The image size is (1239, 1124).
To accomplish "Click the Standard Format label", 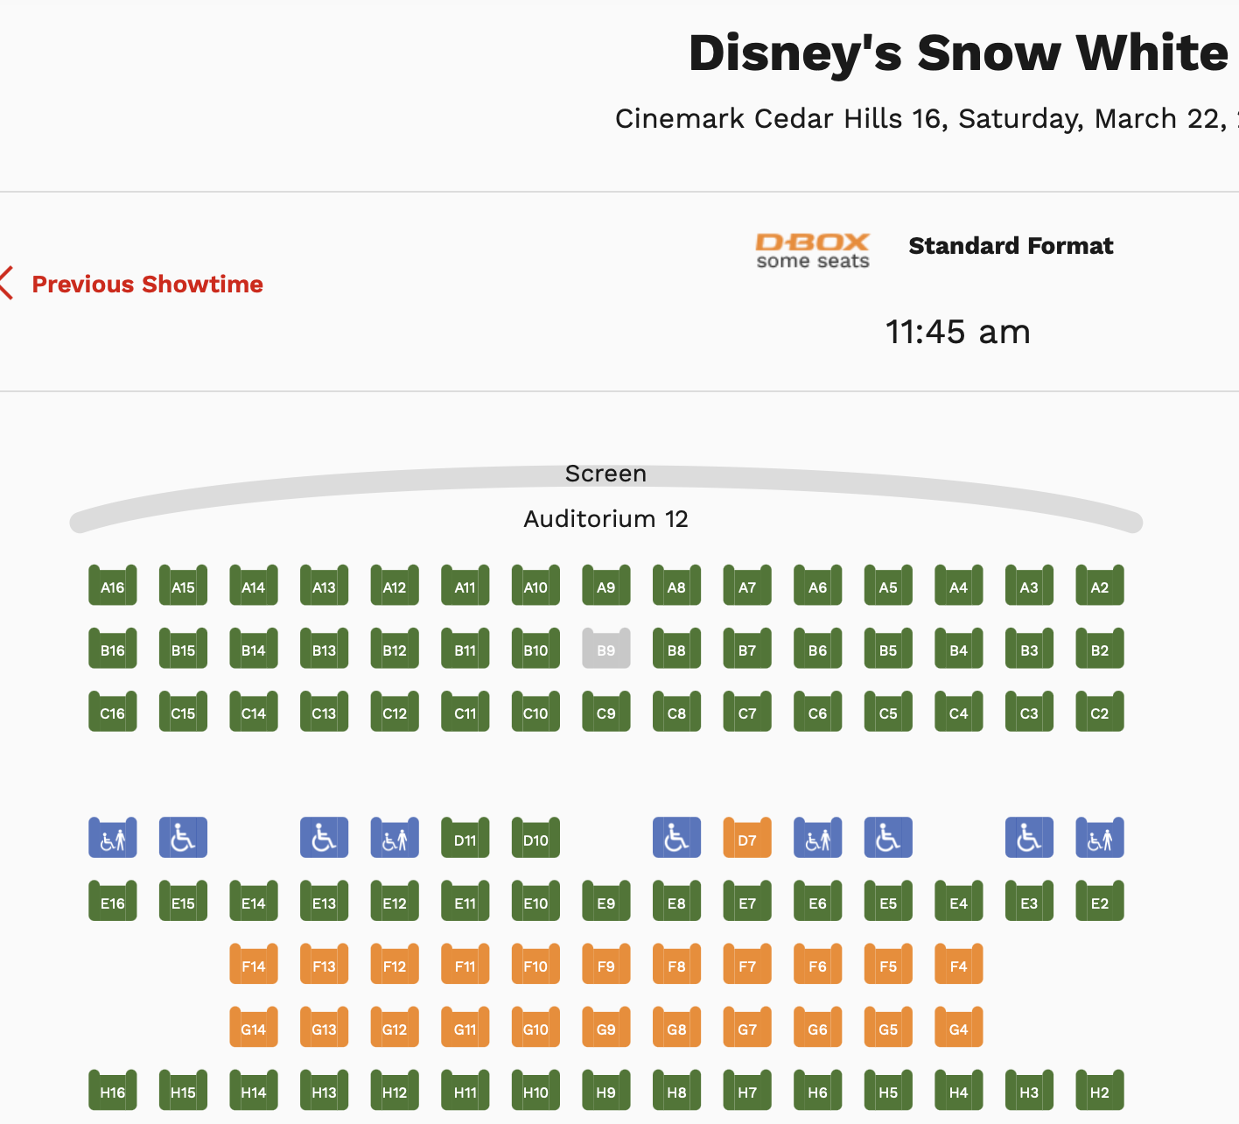I will (x=1011, y=246).
